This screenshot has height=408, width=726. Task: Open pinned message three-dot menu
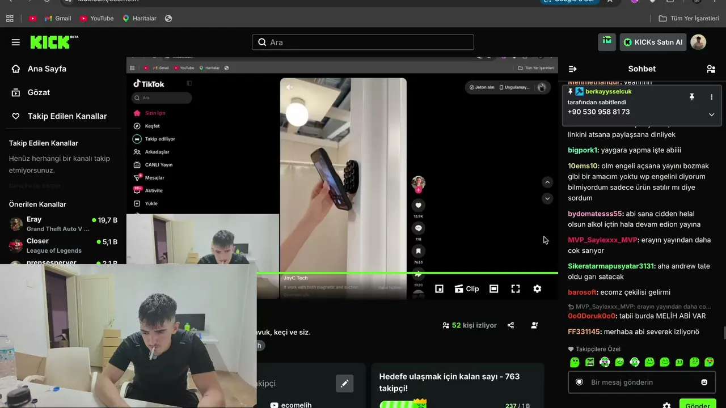coord(711,97)
